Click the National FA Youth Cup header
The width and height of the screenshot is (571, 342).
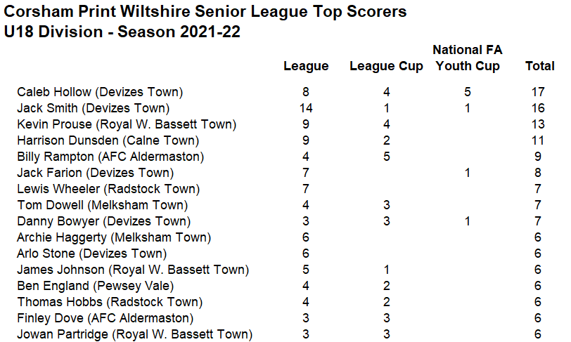(x=467, y=58)
